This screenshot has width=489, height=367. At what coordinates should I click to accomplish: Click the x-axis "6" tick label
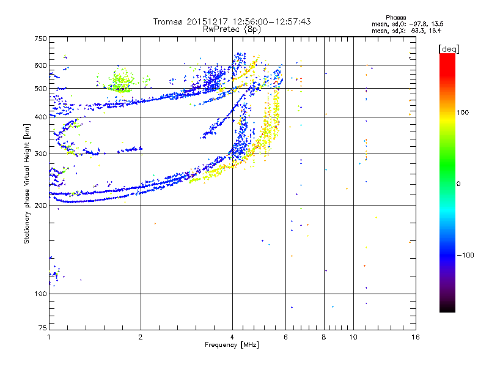285,337
